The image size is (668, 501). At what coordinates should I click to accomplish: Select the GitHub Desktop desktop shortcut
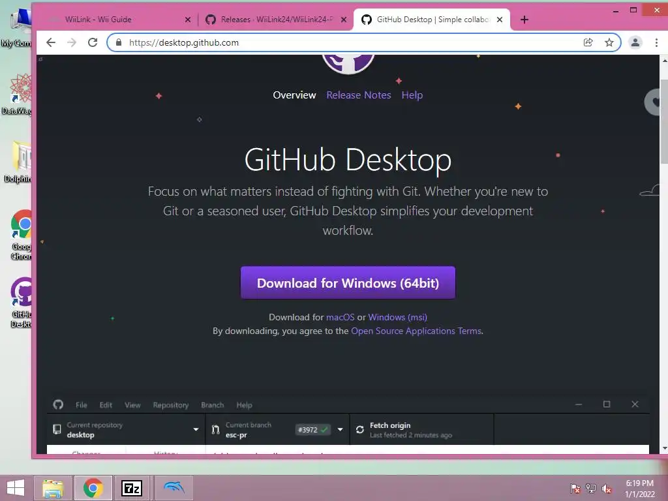(22, 302)
